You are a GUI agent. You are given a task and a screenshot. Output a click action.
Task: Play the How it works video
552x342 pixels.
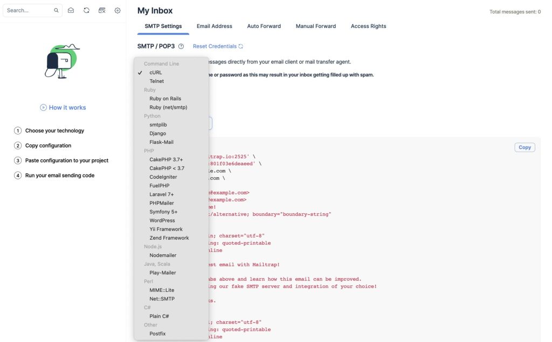click(63, 107)
